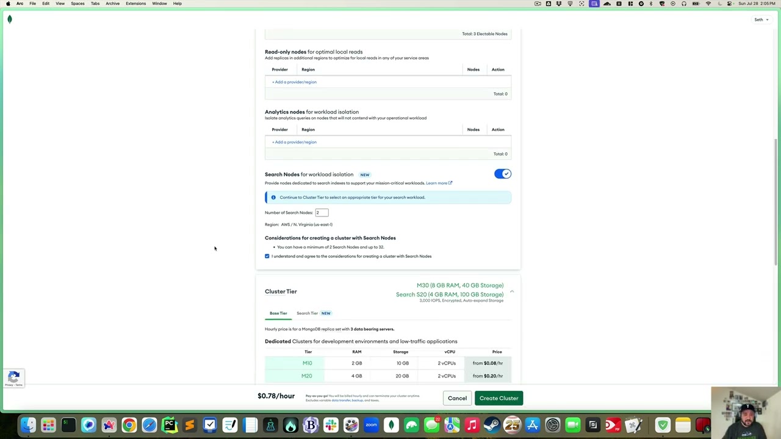The height and width of the screenshot is (439, 781).
Task: Open Notes from the dock
Action: click(683, 425)
